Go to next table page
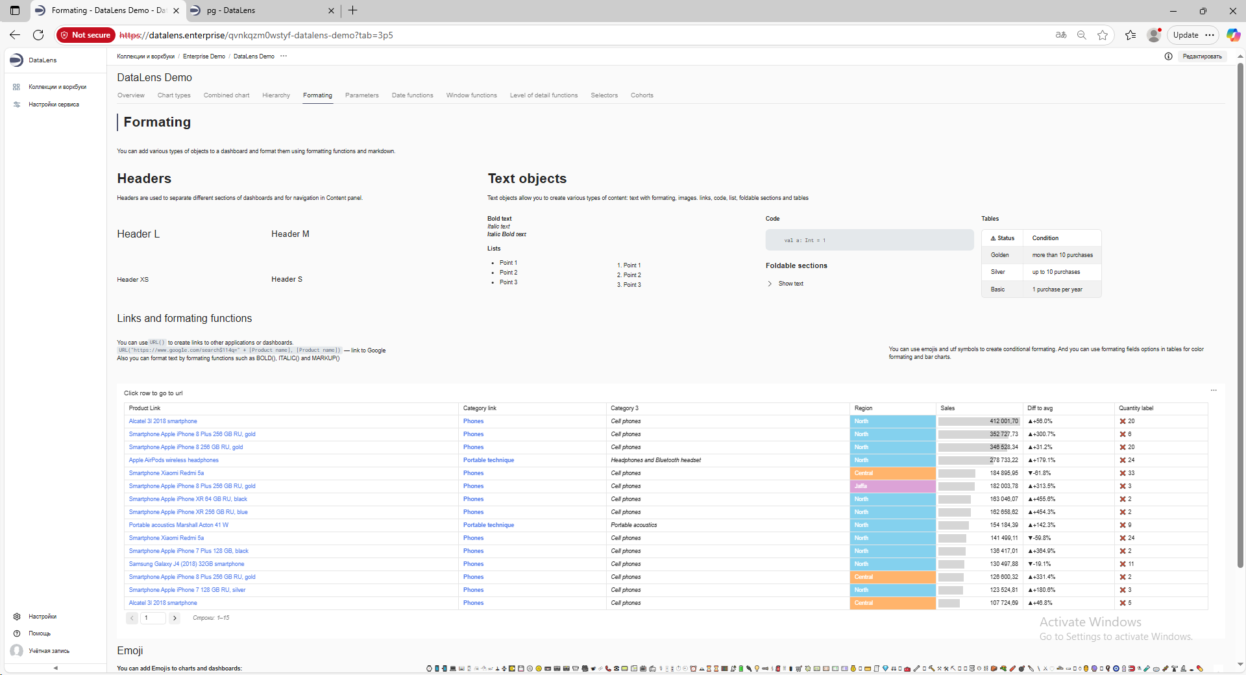The height and width of the screenshot is (675, 1246). tap(175, 619)
